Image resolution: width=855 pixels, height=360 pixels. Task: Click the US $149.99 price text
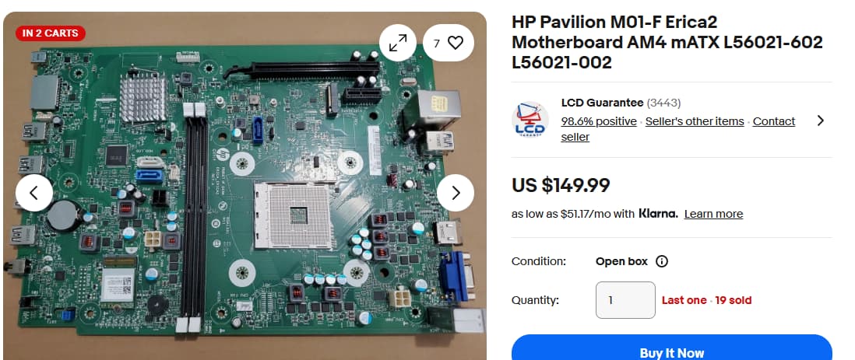click(561, 186)
